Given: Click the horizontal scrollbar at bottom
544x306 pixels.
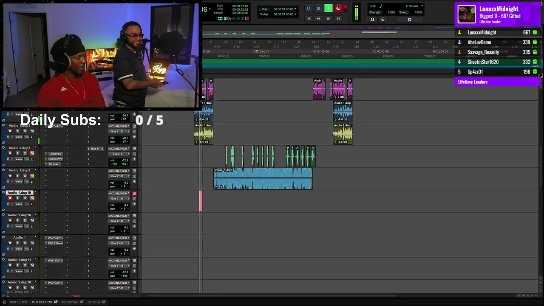Looking at the screenshot, I should pos(272,295).
